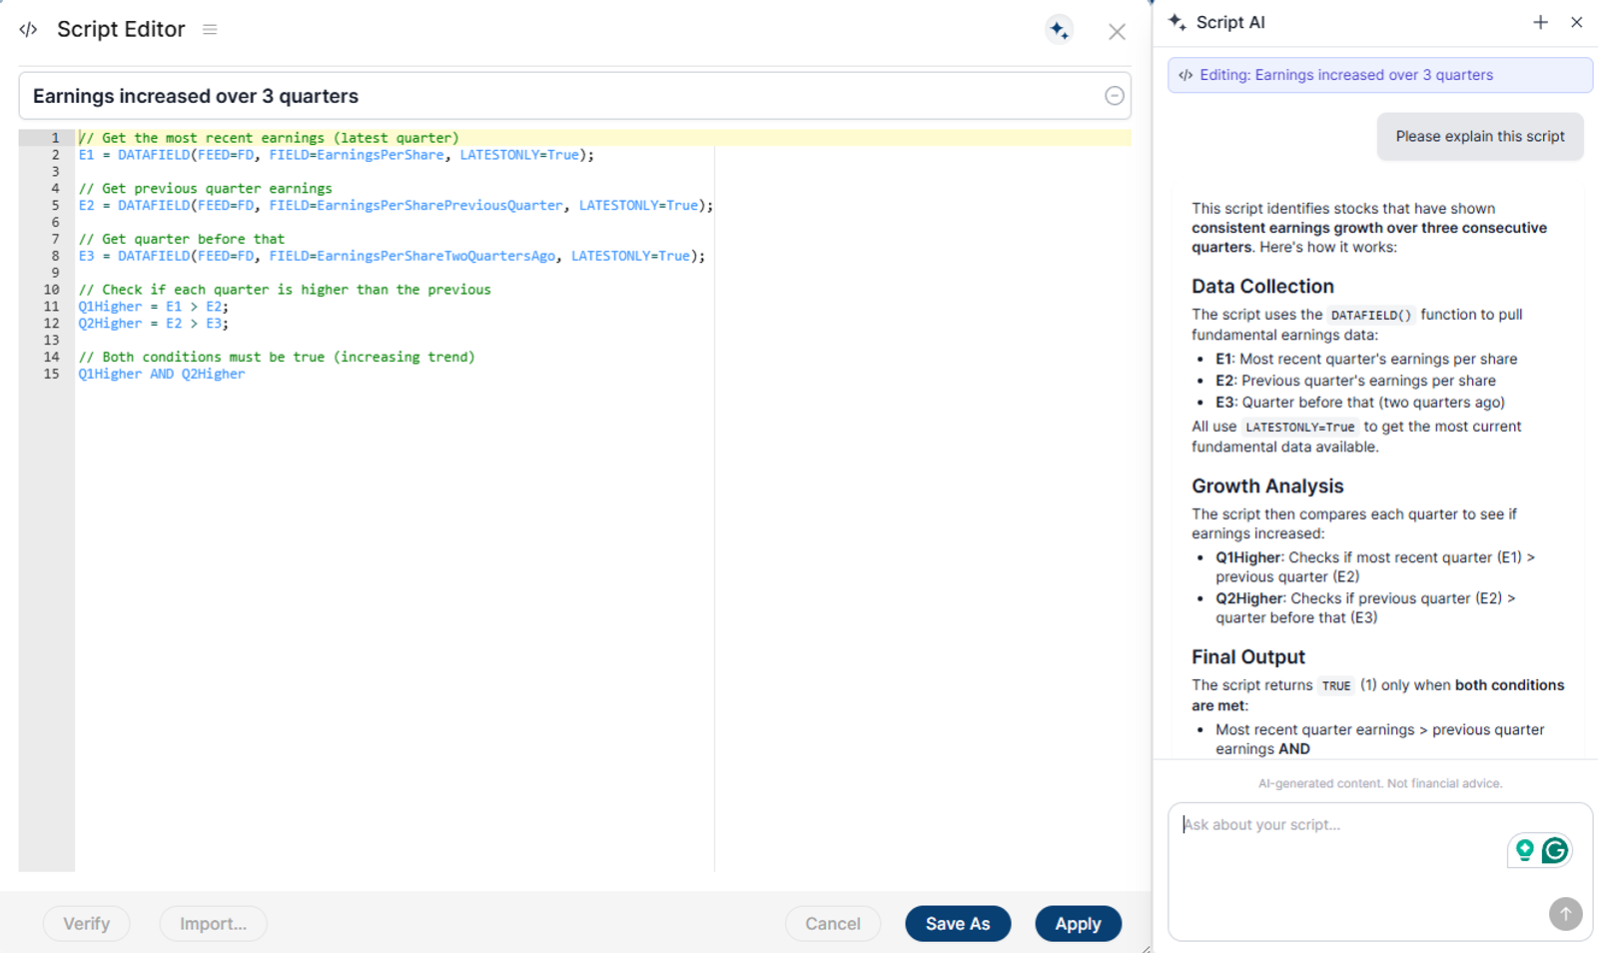Click the Verify button
This screenshot has width=1598, height=953.
pyautogui.click(x=87, y=924)
